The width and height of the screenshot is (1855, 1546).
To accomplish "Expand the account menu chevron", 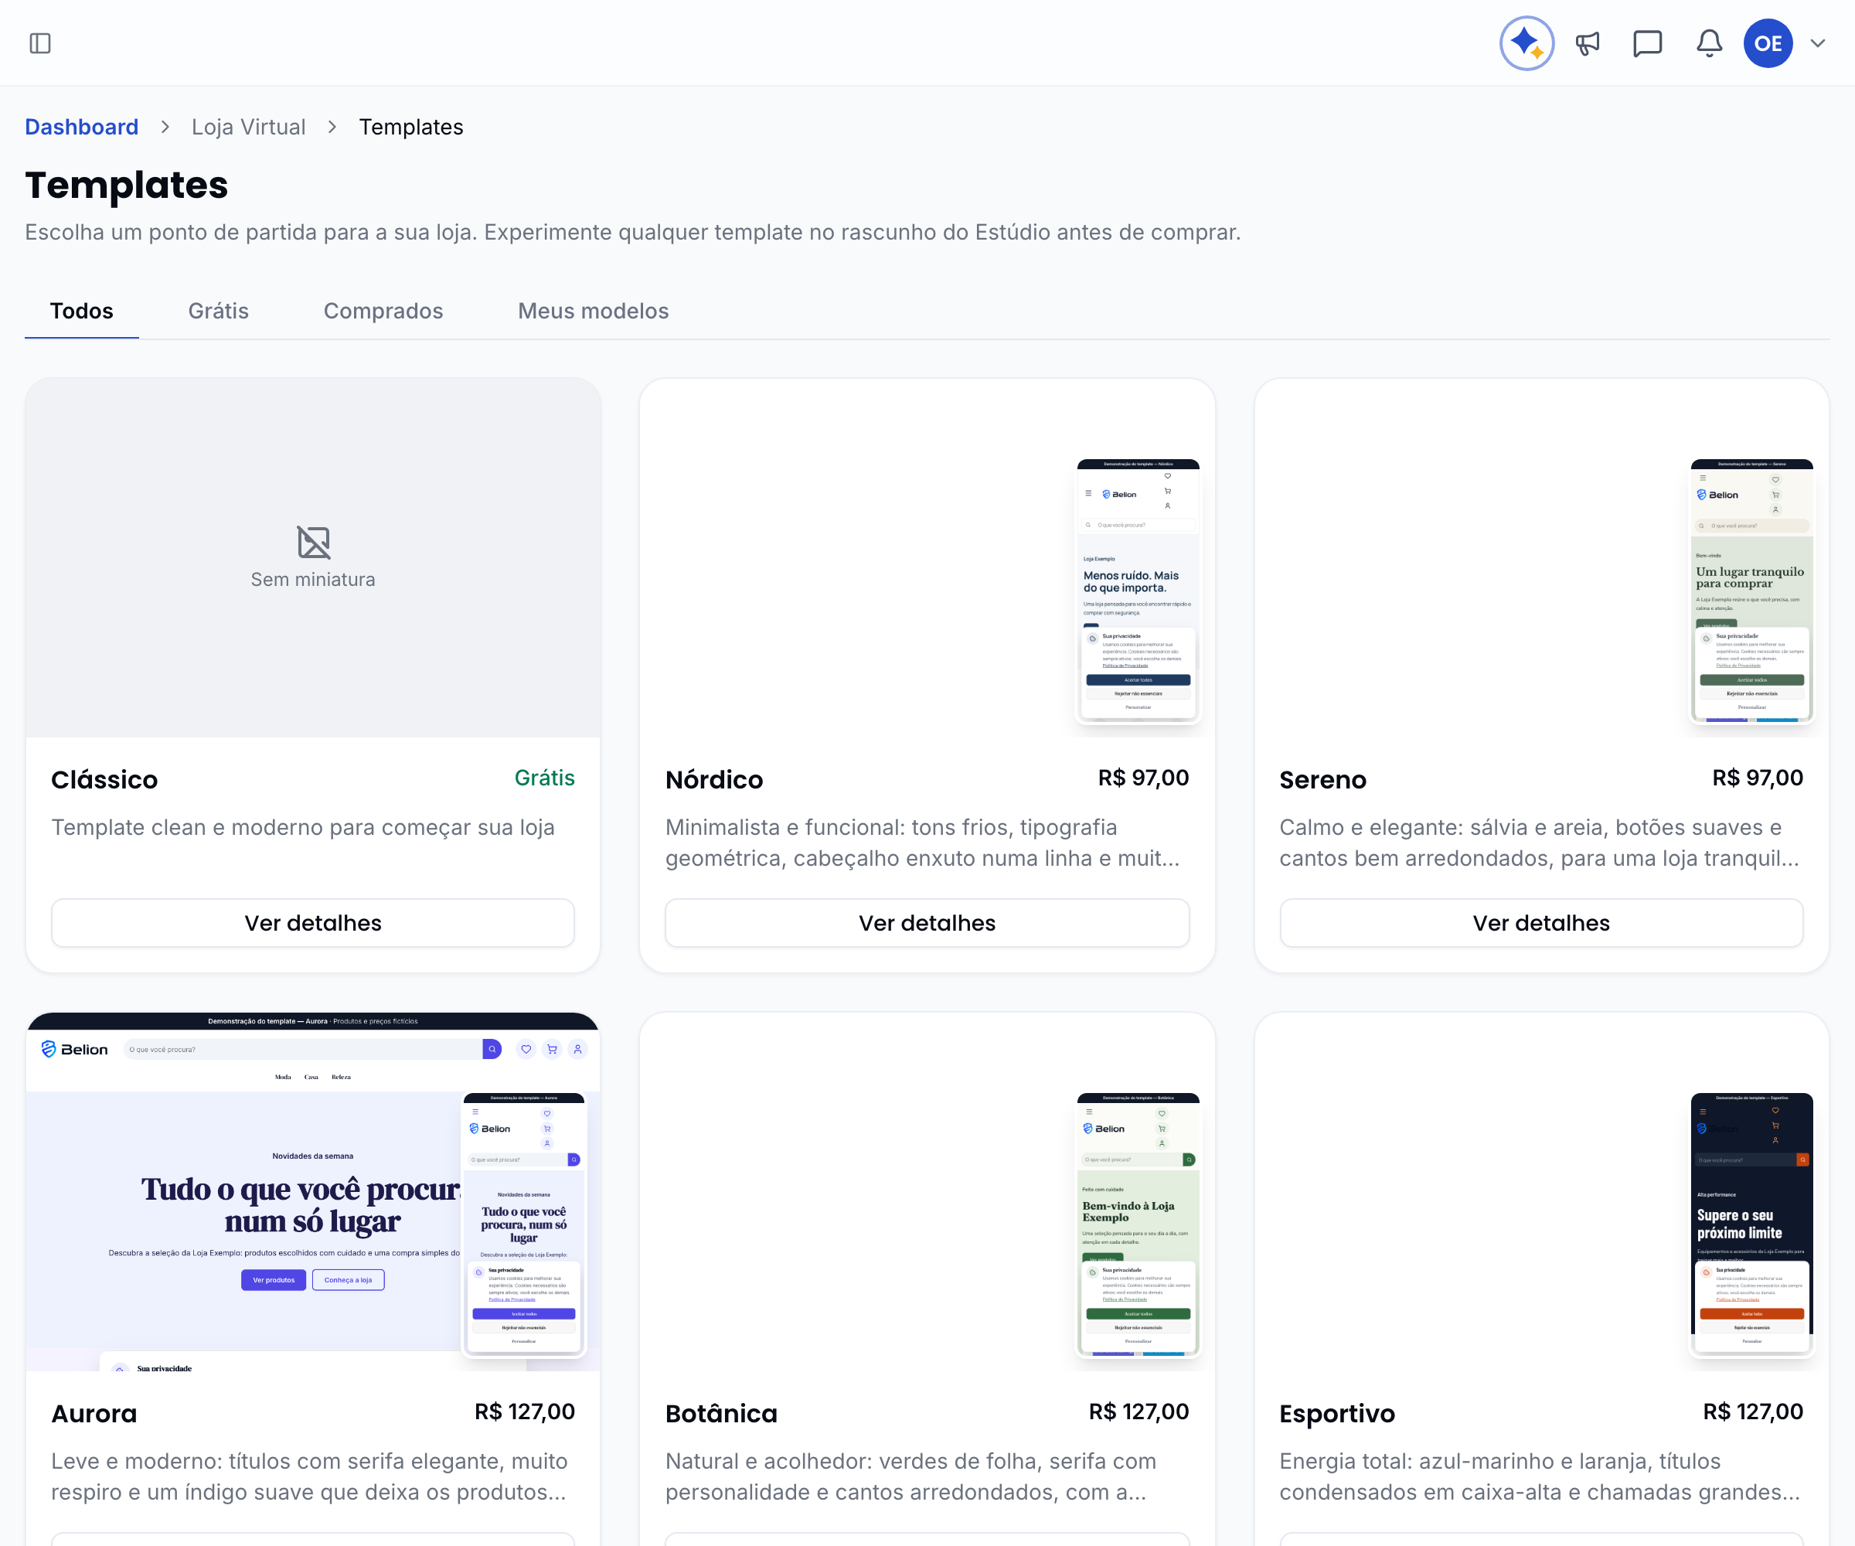I will [1817, 43].
